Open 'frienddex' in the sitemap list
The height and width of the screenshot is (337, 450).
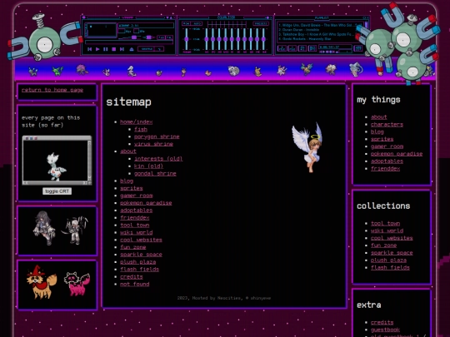coord(135,218)
